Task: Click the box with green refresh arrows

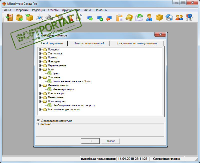Action: click(x=19, y=17)
